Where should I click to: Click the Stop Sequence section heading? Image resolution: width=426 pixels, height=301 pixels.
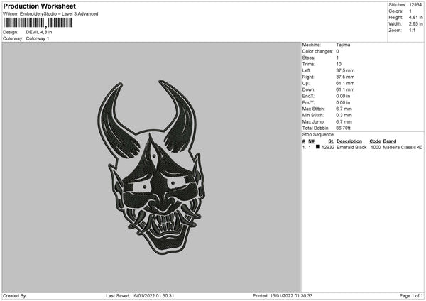[318, 134]
